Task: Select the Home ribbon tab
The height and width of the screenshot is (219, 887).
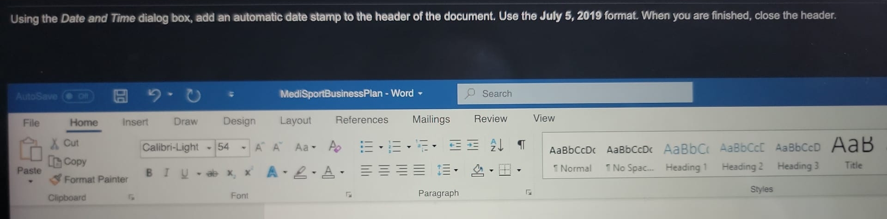Action: [84, 122]
